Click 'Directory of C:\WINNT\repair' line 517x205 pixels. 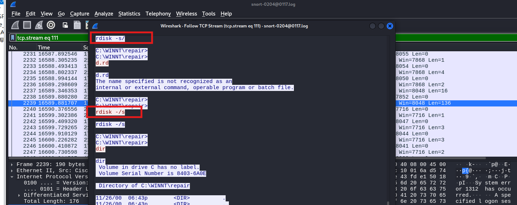click(144, 186)
